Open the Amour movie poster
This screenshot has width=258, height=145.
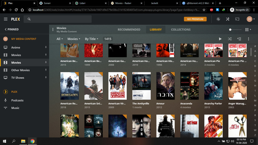(165, 86)
